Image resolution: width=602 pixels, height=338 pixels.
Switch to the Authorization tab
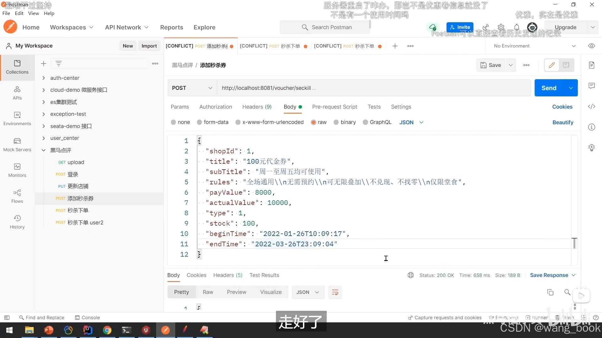click(x=216, y=107)
